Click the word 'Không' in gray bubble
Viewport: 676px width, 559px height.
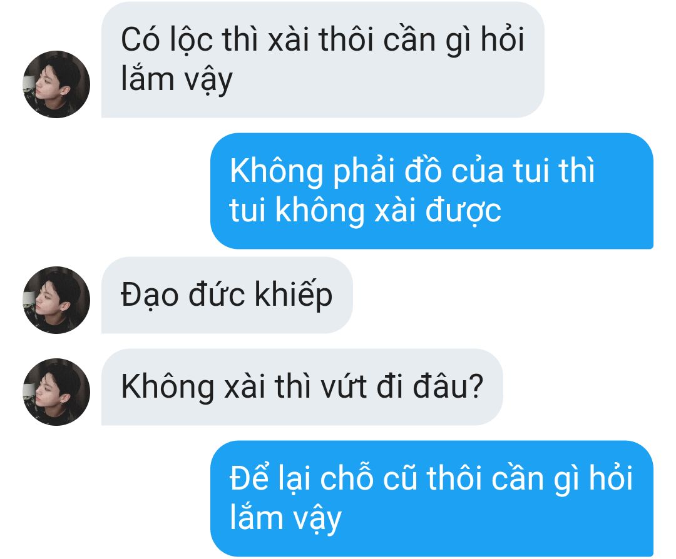[167, 386]
